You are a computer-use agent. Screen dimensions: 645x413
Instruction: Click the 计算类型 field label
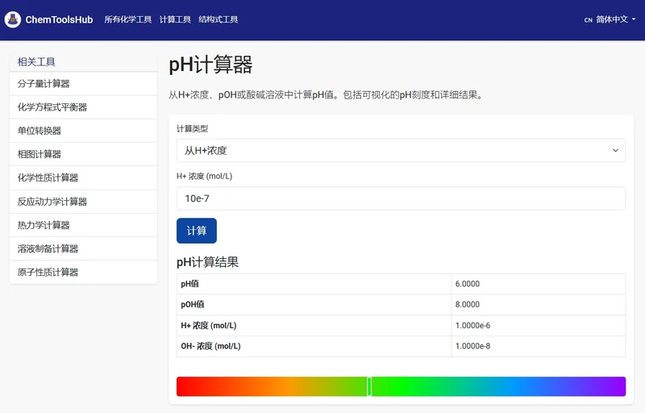[x=192, y=129]
